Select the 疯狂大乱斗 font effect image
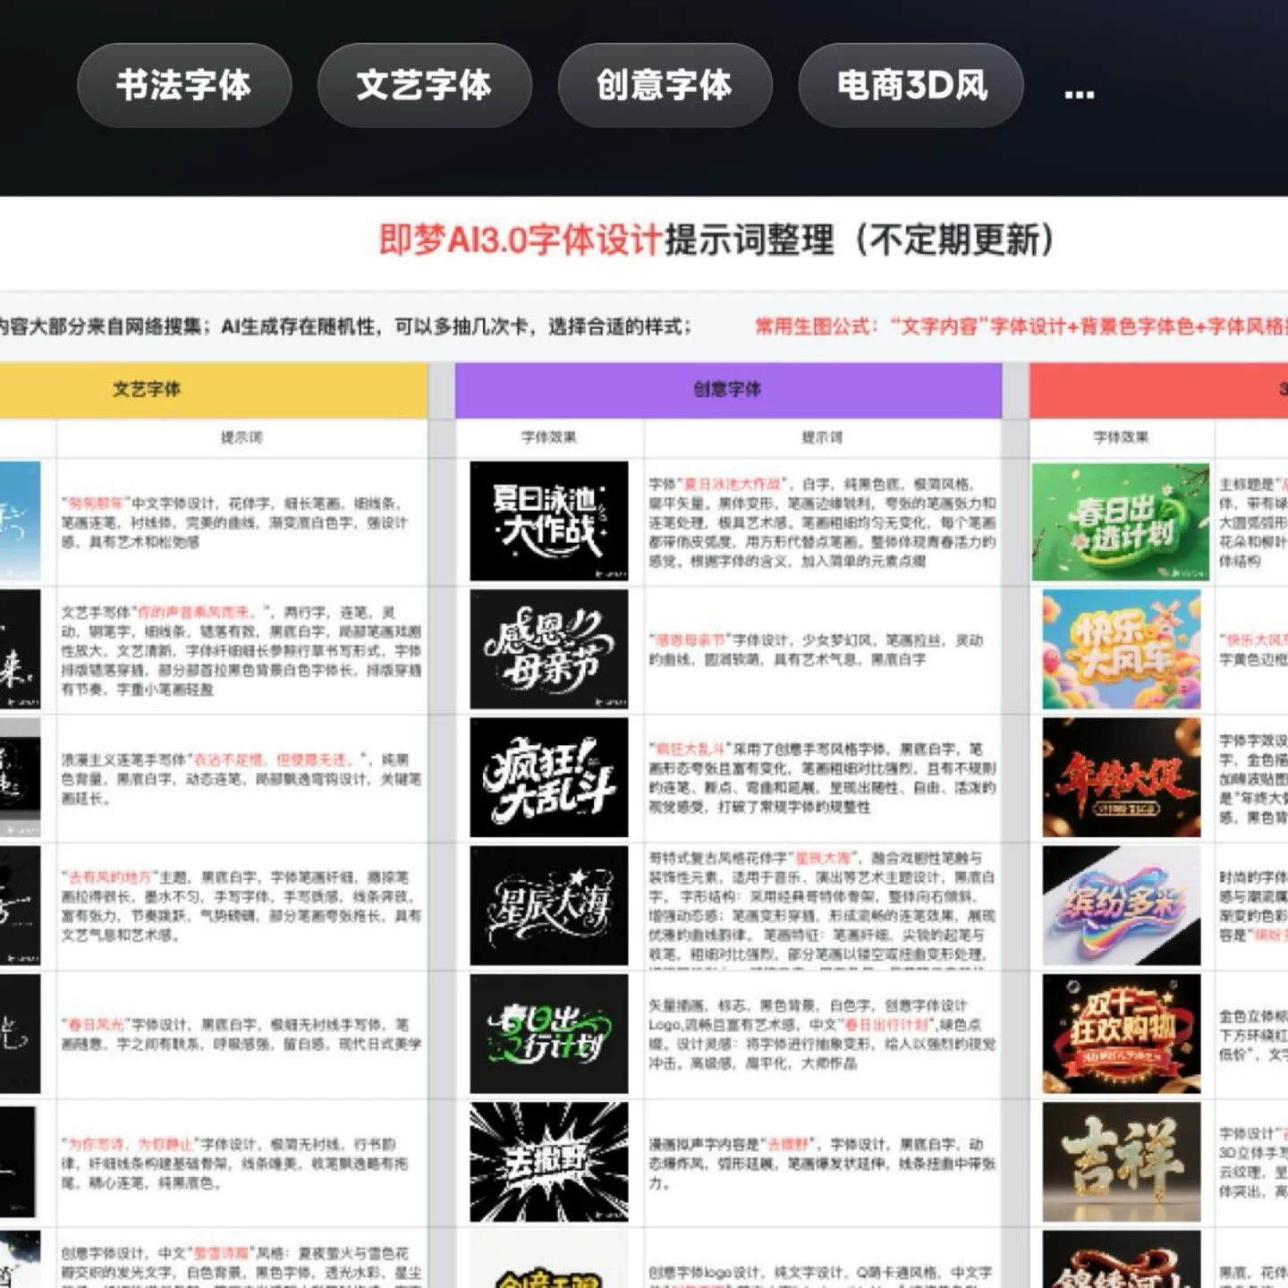Screen dimensions: 1288x1288 [x=549, y=777]
